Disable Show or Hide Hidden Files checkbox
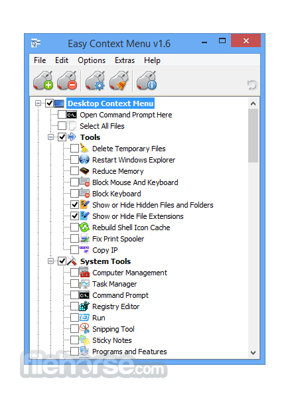Viewport: 290px width, 398px height. 74,204
